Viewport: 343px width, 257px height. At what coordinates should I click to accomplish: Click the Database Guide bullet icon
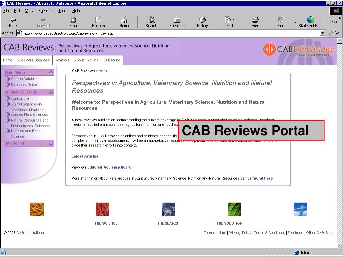tap(7, 84)
